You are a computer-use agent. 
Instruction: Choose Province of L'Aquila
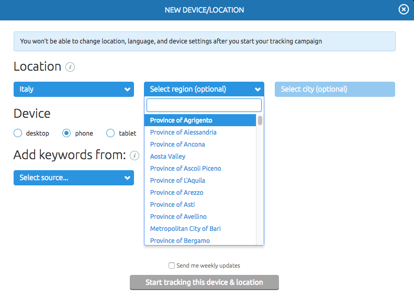pos(200,181)
